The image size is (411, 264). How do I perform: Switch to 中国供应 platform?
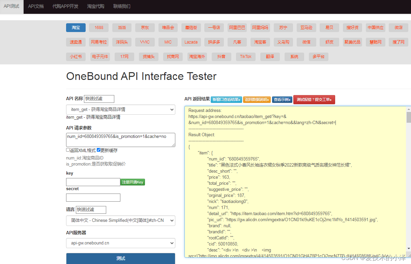[x=376, y=28]
